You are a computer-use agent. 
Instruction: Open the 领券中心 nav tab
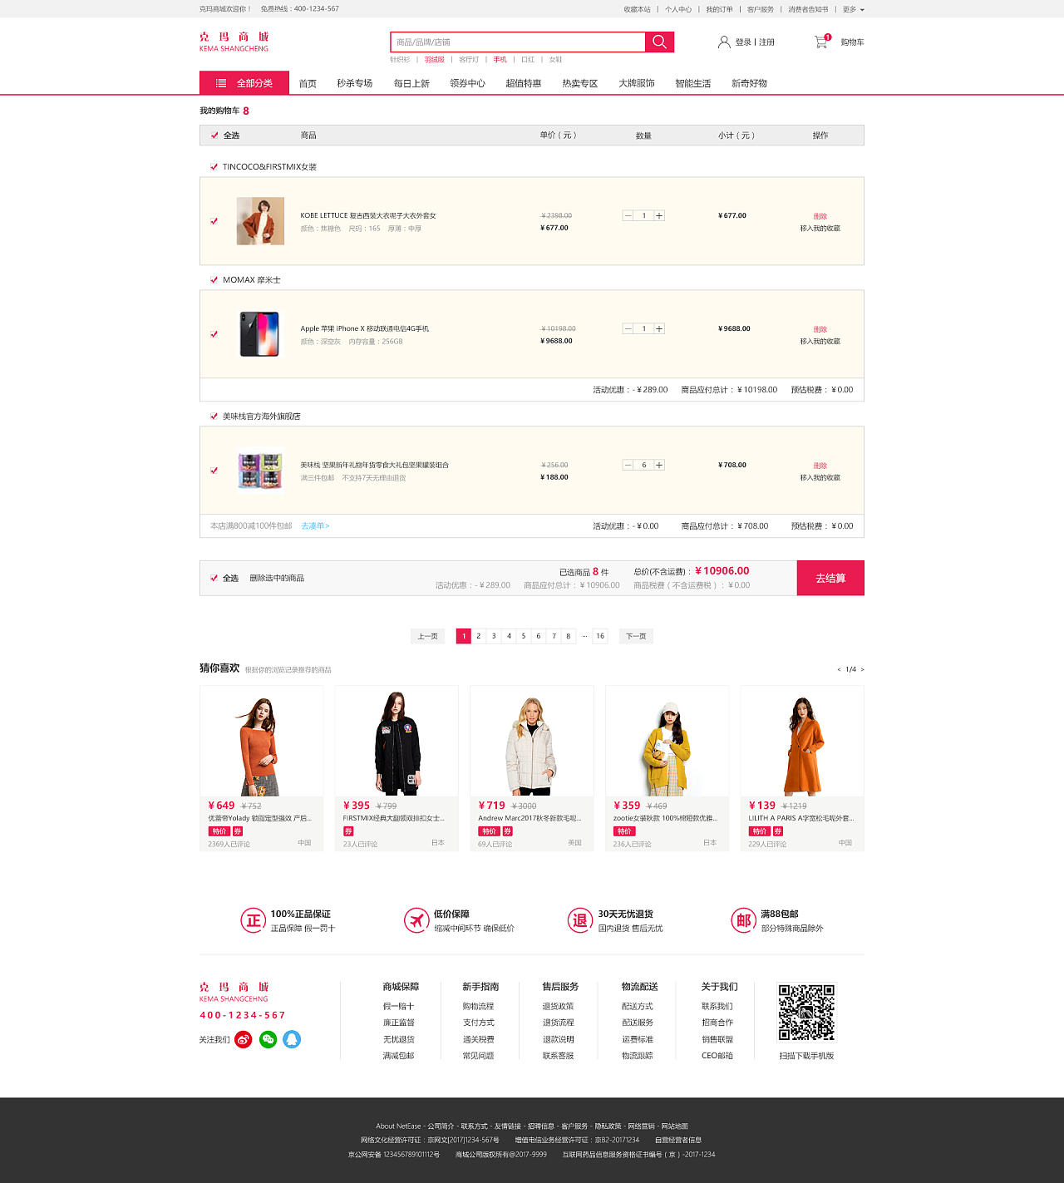467,83
